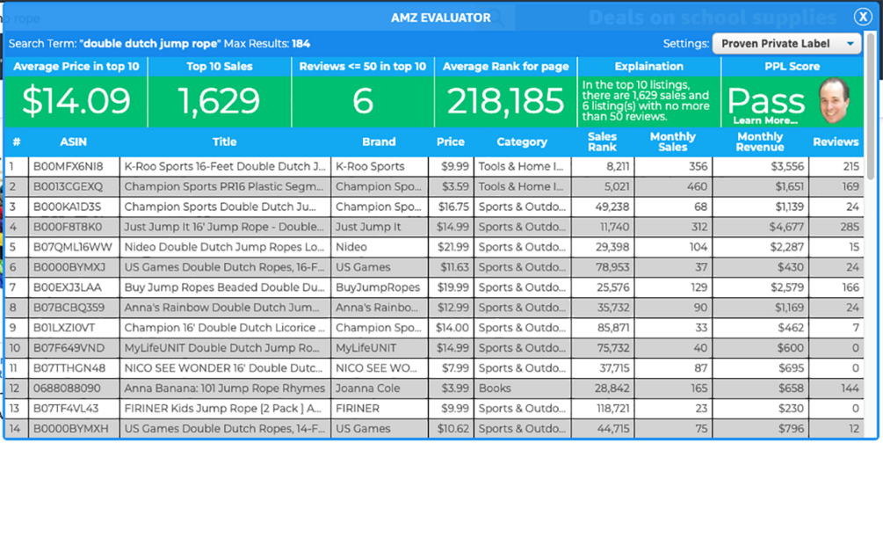
Task: Select ASIN B07TF4VL43
Action: pos(66,409)
